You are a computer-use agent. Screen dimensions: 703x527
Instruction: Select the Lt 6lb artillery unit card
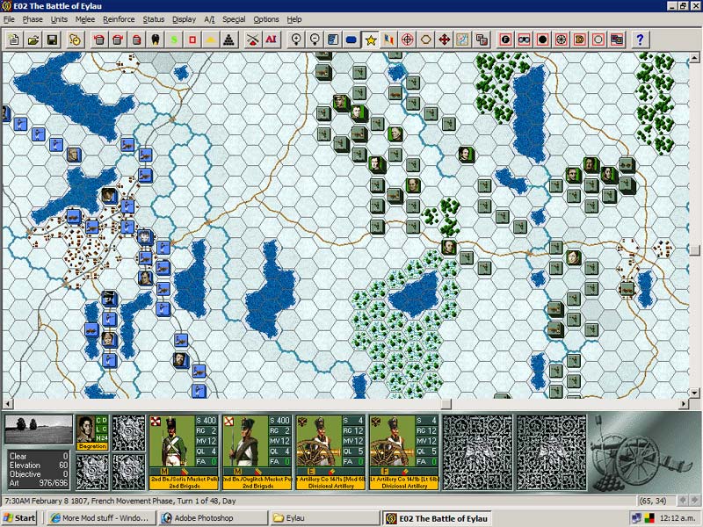pyautogui.click(x=404, y=452)
